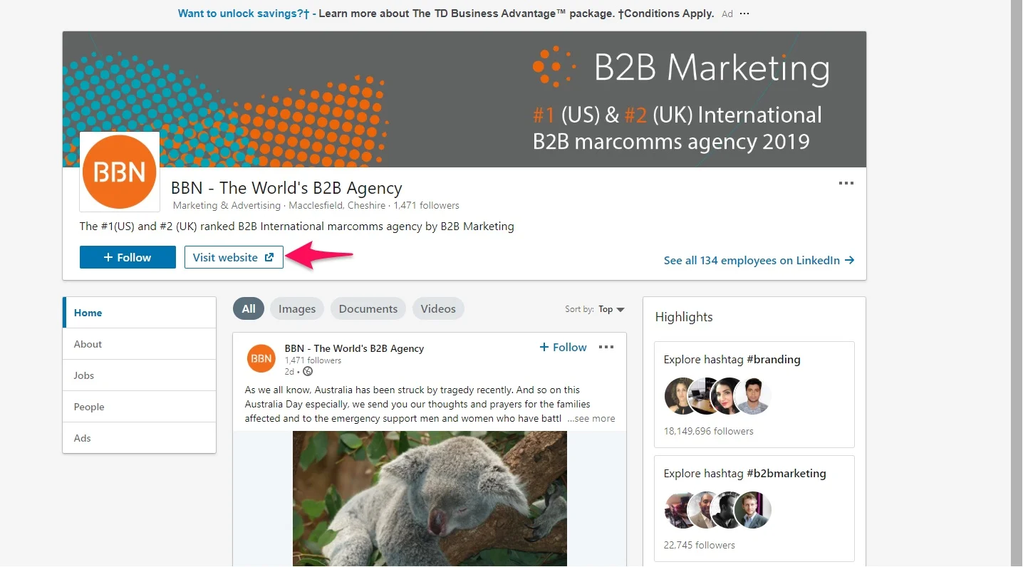Click the 22,745 followers text
Screen dimensions: 1023x567
(x=699, y=545)
